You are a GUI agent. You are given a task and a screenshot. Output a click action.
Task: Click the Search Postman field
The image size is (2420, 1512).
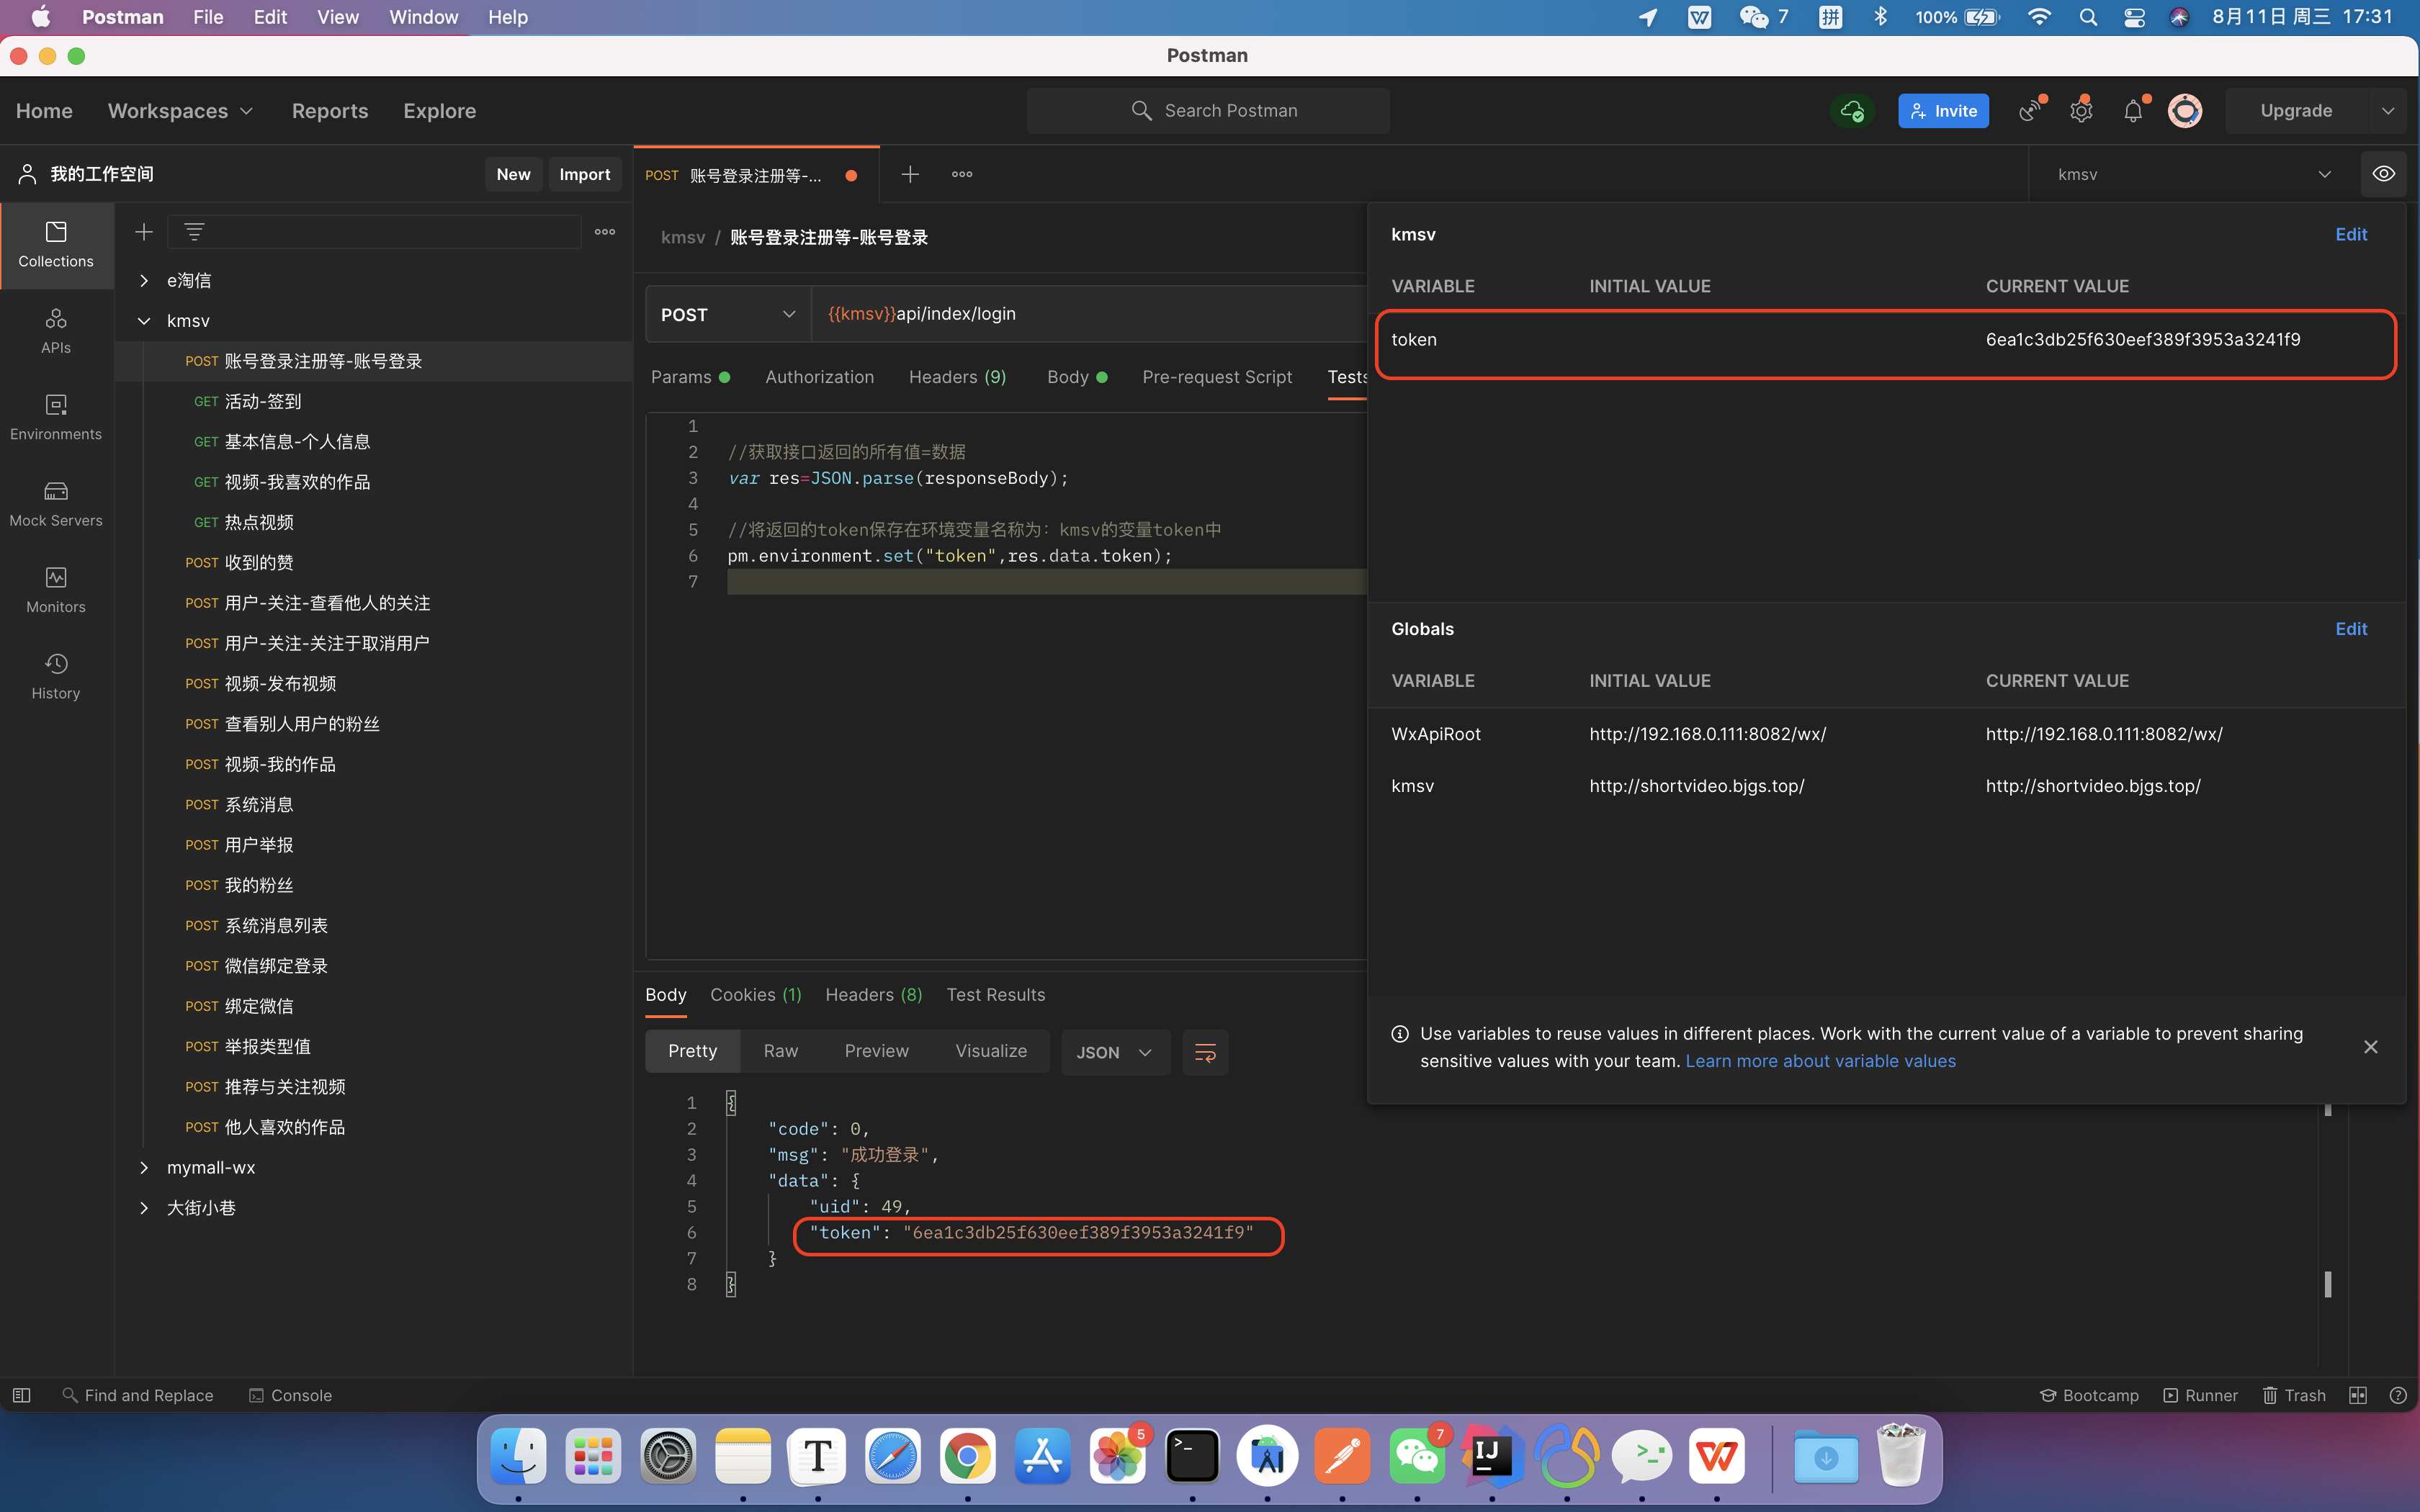pyautogui.click(x=1208, y=111)
